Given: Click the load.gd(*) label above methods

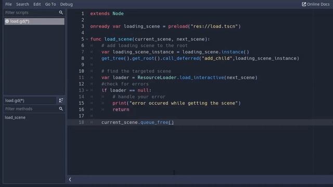Looking at the screenshot, I should click(30, 100).
